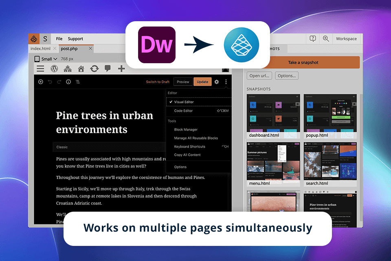
Task: Click the post title Pine trees heading
Action: [x=105, y=122]
